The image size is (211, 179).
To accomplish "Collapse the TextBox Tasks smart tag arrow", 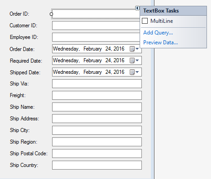I will [x=137, y=8].
